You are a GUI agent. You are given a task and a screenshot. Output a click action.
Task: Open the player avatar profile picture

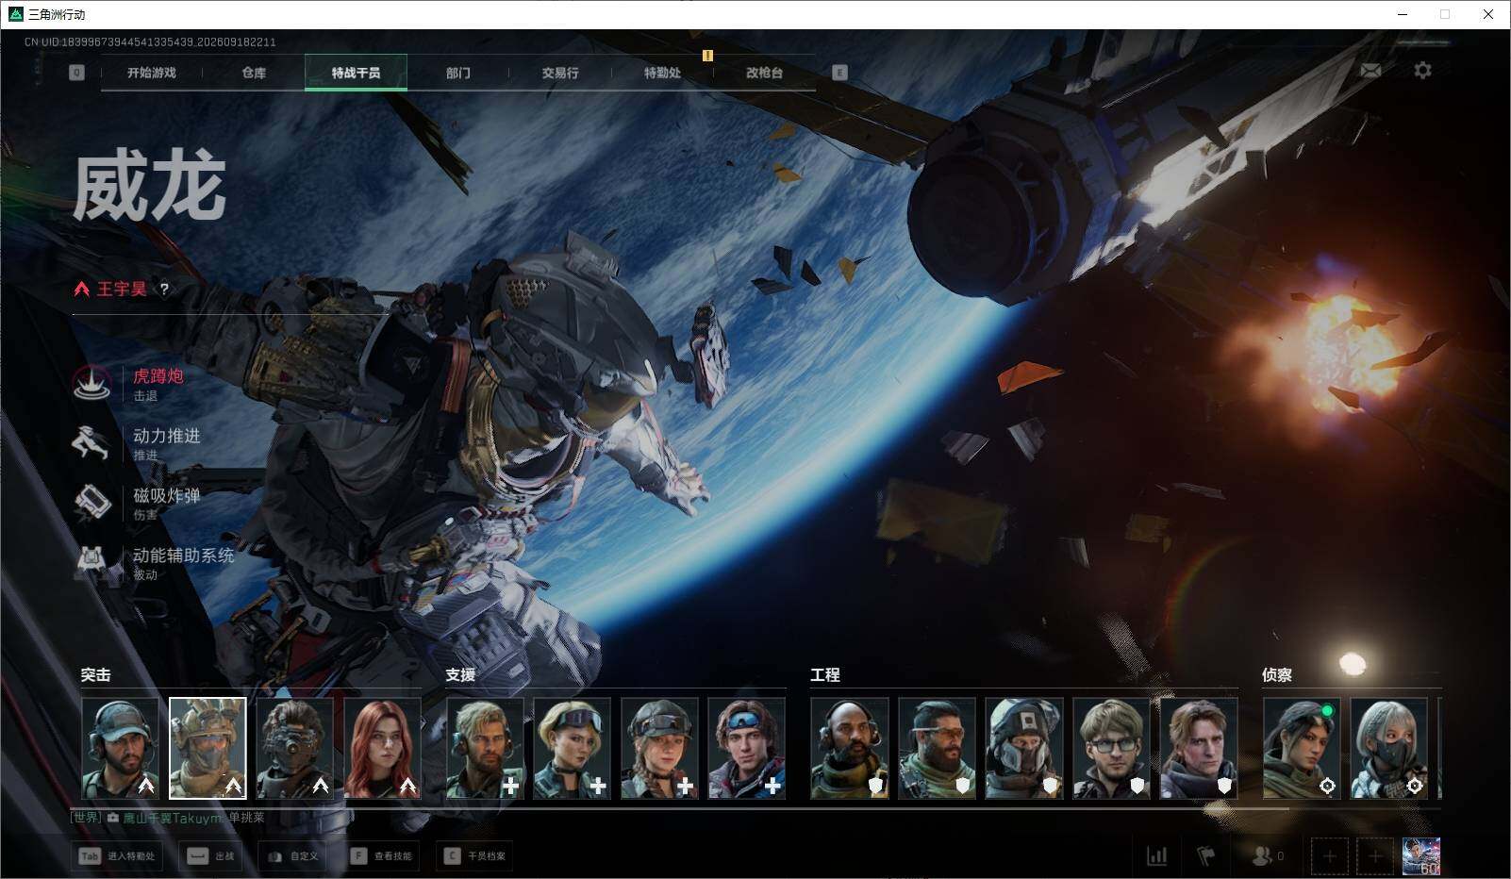[x=1420, y=856]
